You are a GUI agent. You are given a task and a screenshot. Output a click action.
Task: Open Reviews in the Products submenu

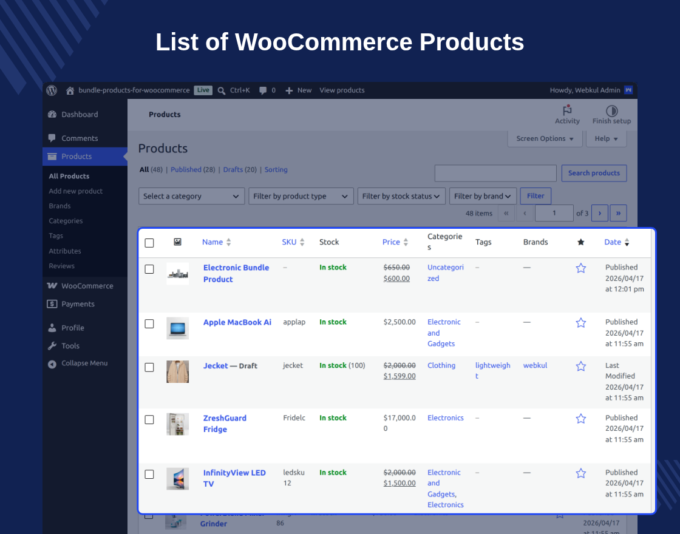coord(61,266)
